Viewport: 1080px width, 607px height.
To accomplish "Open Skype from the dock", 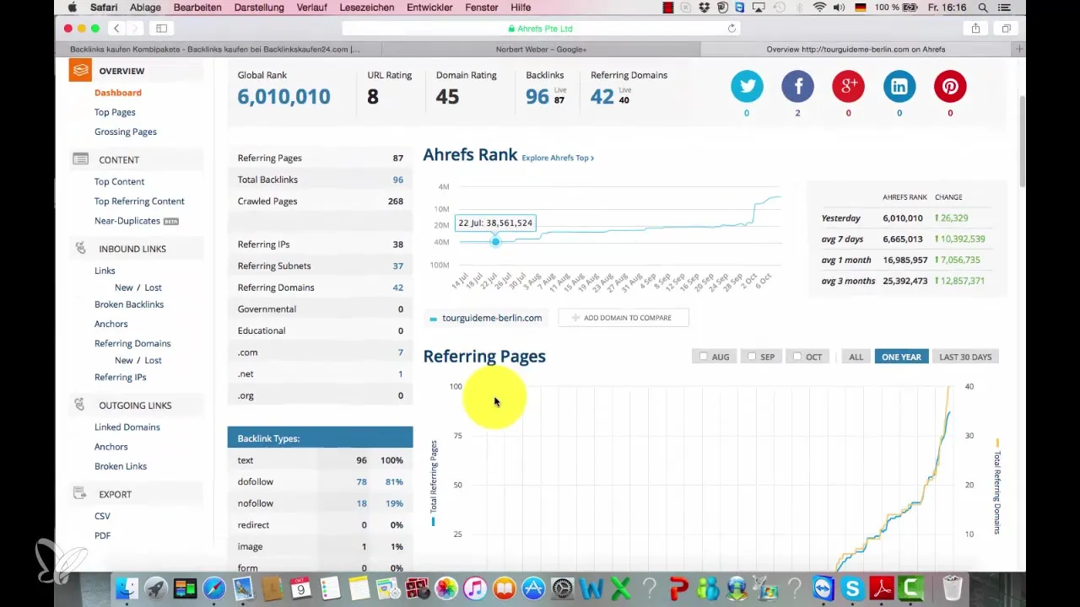I will point(853,588).
